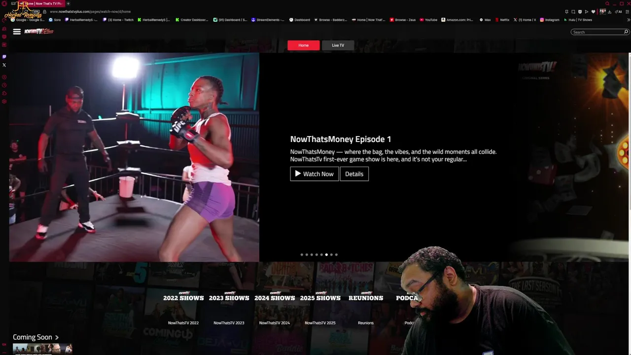
Task: Open the easy setup menu icon
Action: tap(627, 12)
